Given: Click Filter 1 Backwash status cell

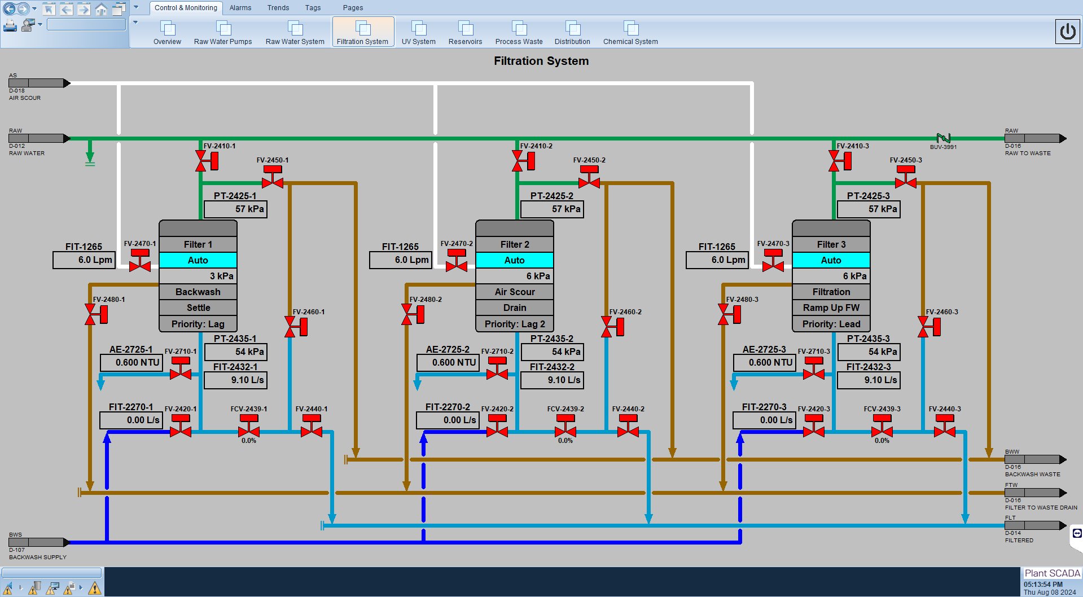Looking at the screenshot, I should pyautogui.click(x=198, y=292).
